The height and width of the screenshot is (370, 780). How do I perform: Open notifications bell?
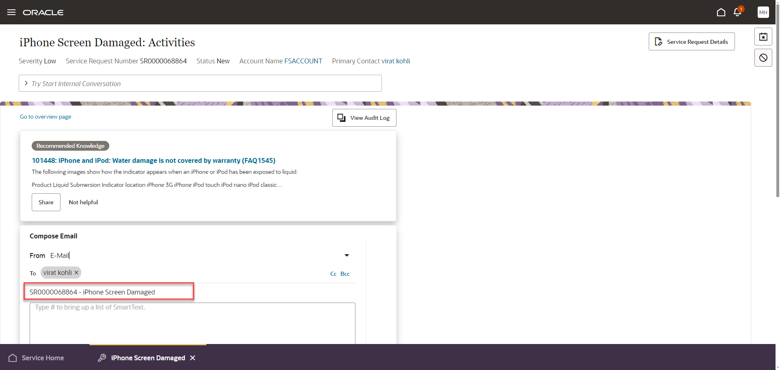738,12
